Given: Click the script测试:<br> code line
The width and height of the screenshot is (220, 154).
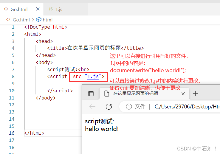Looking at the screenshot, I should (x=68, y=69).
